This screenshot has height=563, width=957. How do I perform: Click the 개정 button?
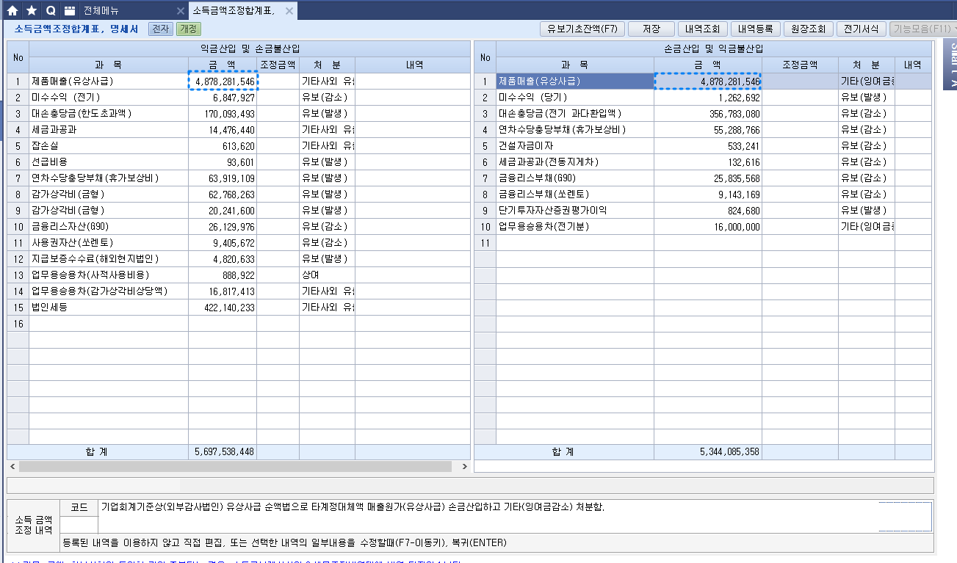point(188,29)
